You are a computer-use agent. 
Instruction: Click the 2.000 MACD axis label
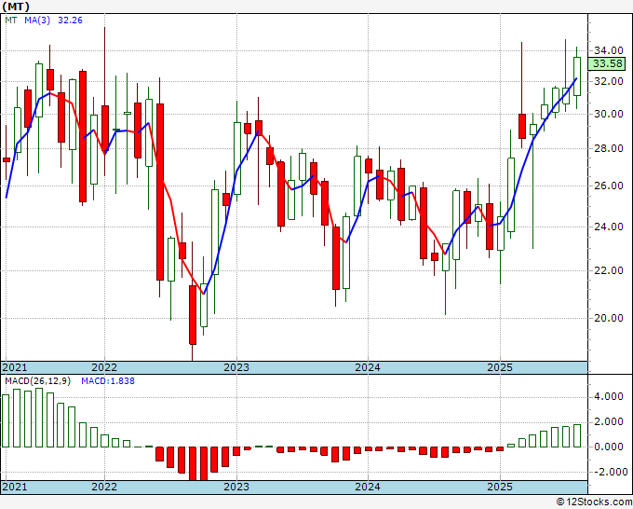[x=608, y=422]
